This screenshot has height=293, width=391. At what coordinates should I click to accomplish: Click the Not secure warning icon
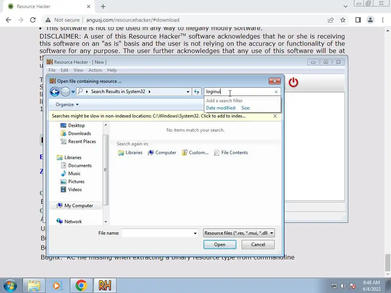(x=48, y=20)
